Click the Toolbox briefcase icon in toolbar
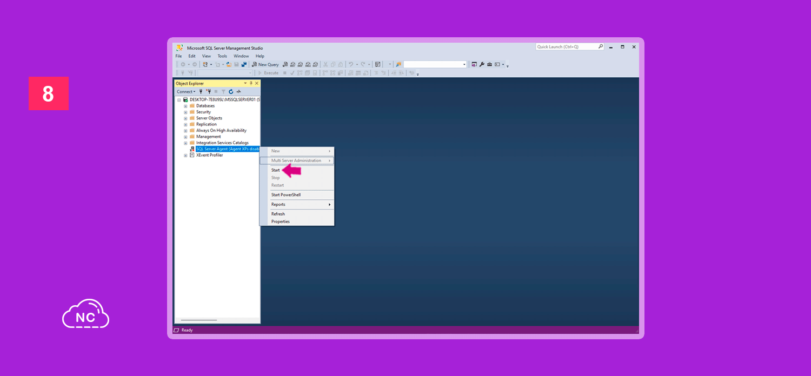Image resolution: width=811 pixels, height=376 pixels. (489, 64)
